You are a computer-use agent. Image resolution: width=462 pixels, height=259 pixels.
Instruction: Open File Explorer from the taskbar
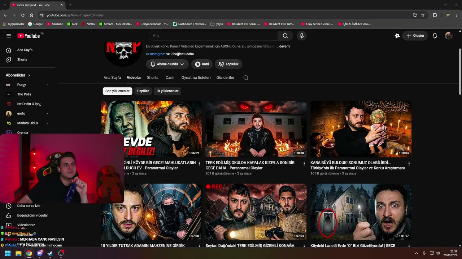[18, 253]
